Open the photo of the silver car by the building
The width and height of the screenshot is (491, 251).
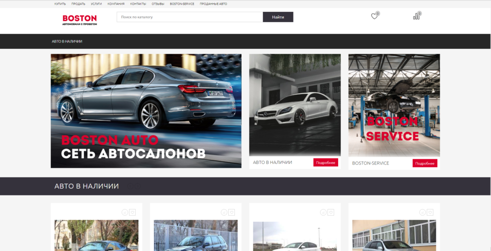tap(394, 235)
